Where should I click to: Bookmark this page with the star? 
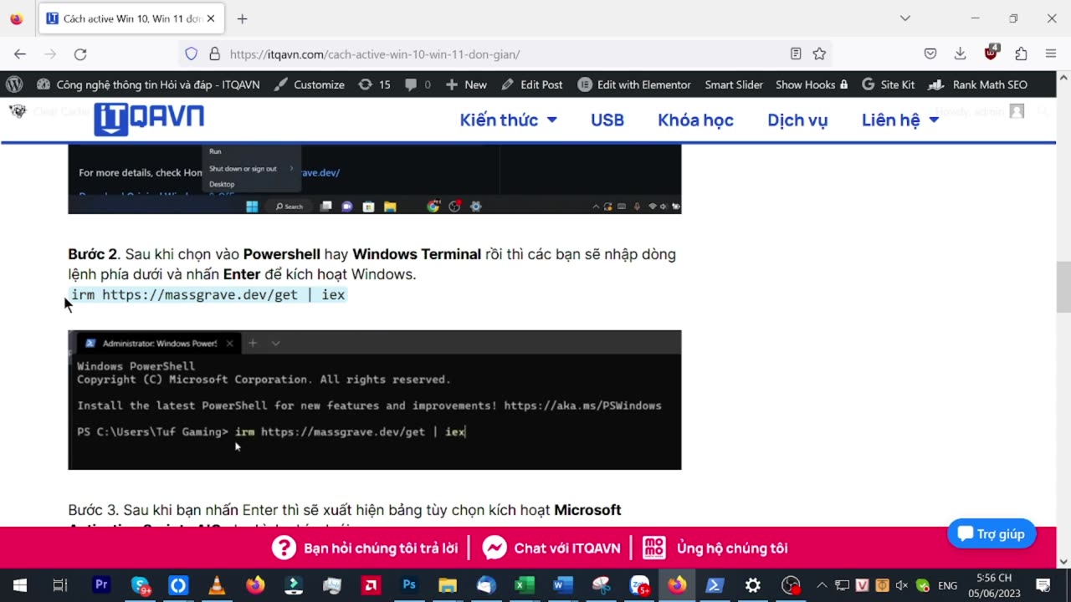(x=819, y=54)
